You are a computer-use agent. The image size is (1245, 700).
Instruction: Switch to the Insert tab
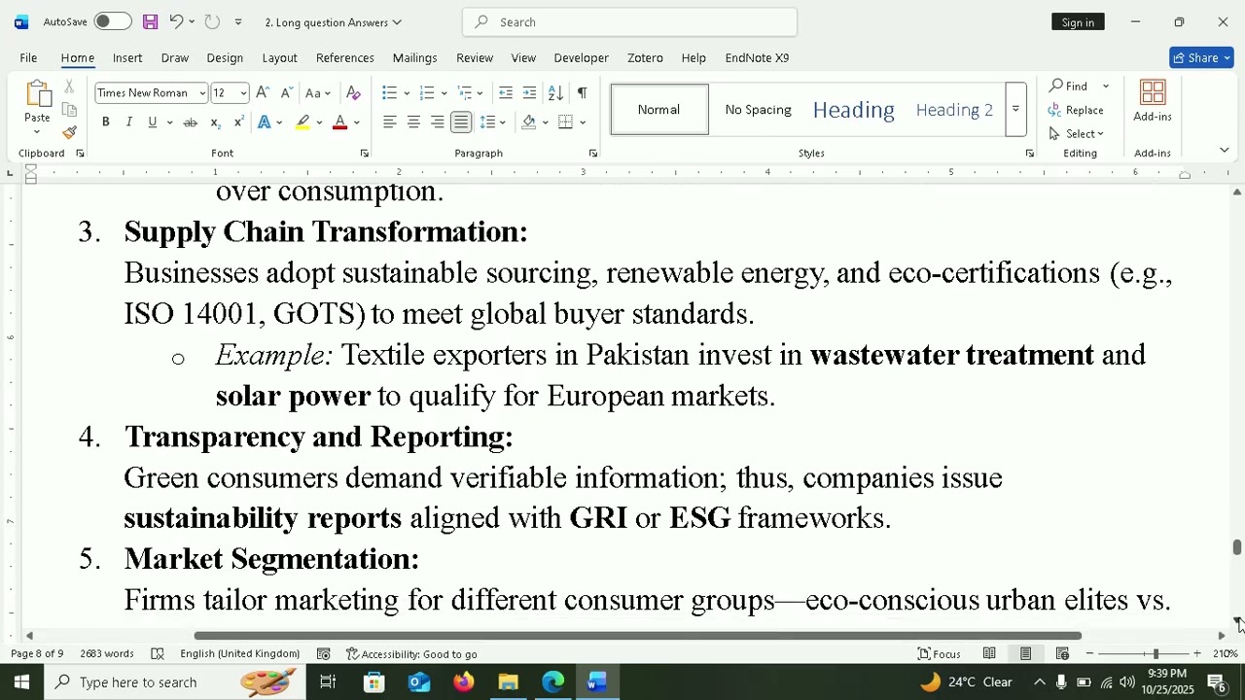point(127,57)
